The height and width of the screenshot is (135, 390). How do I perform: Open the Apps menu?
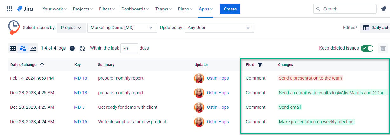[206, 9]
